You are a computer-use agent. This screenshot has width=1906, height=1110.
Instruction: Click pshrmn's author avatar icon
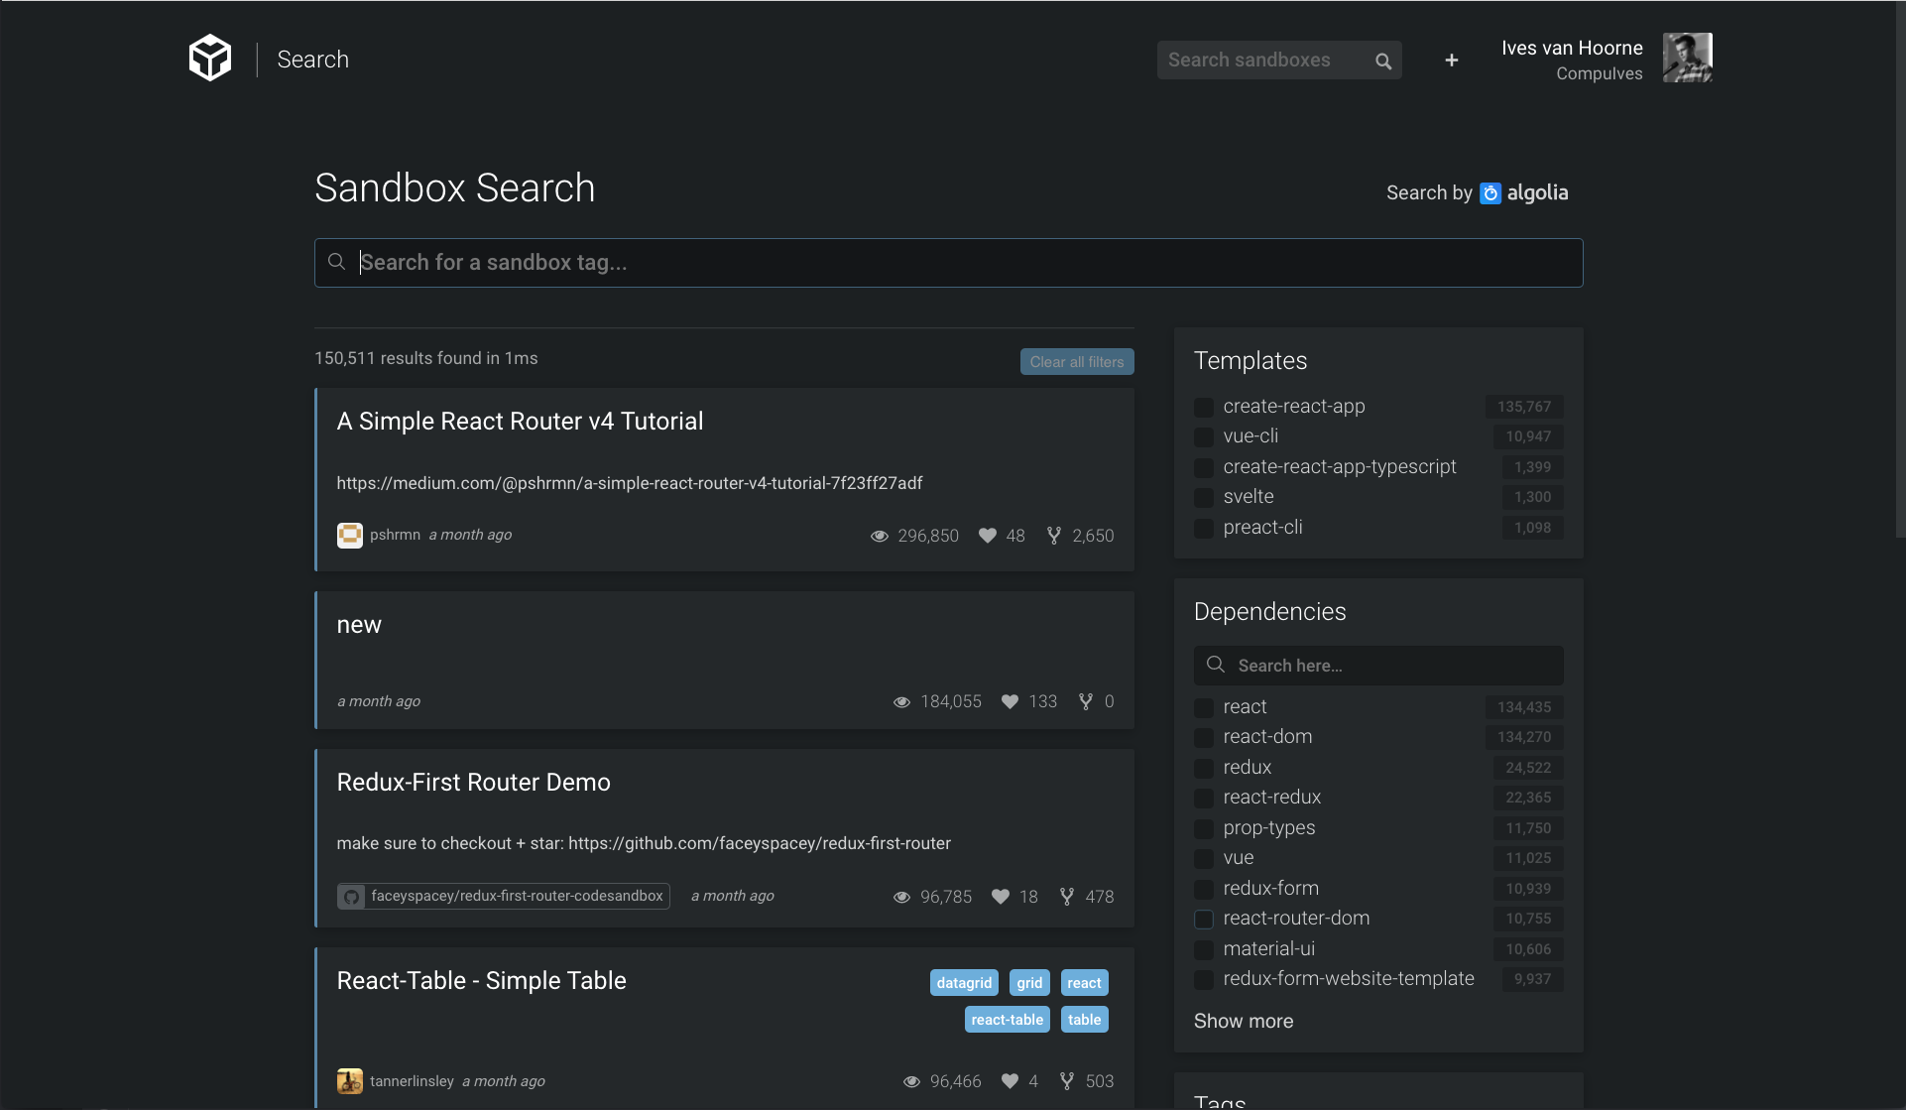349,535
